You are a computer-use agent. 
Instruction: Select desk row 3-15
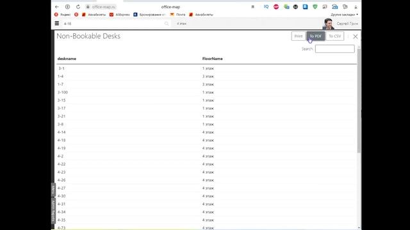(x=206, y=100)
